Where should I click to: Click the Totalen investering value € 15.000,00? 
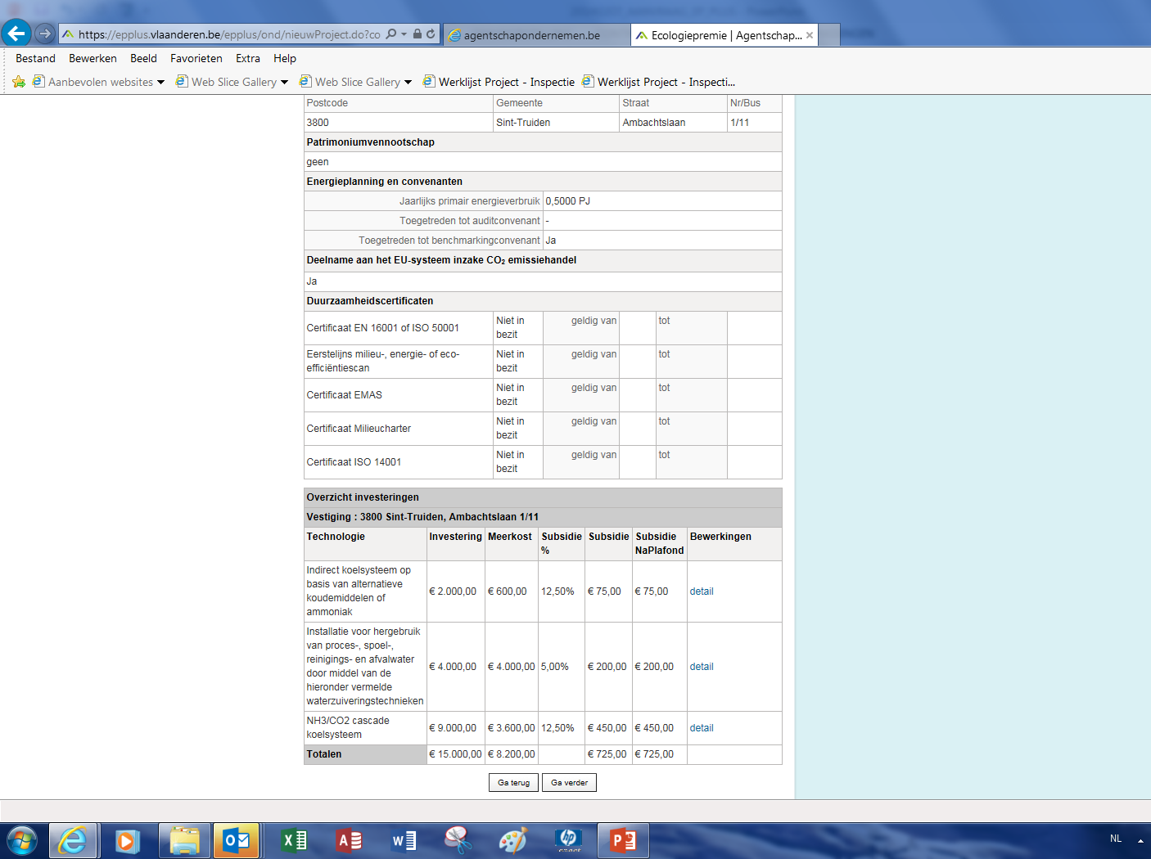click(455, 754)
